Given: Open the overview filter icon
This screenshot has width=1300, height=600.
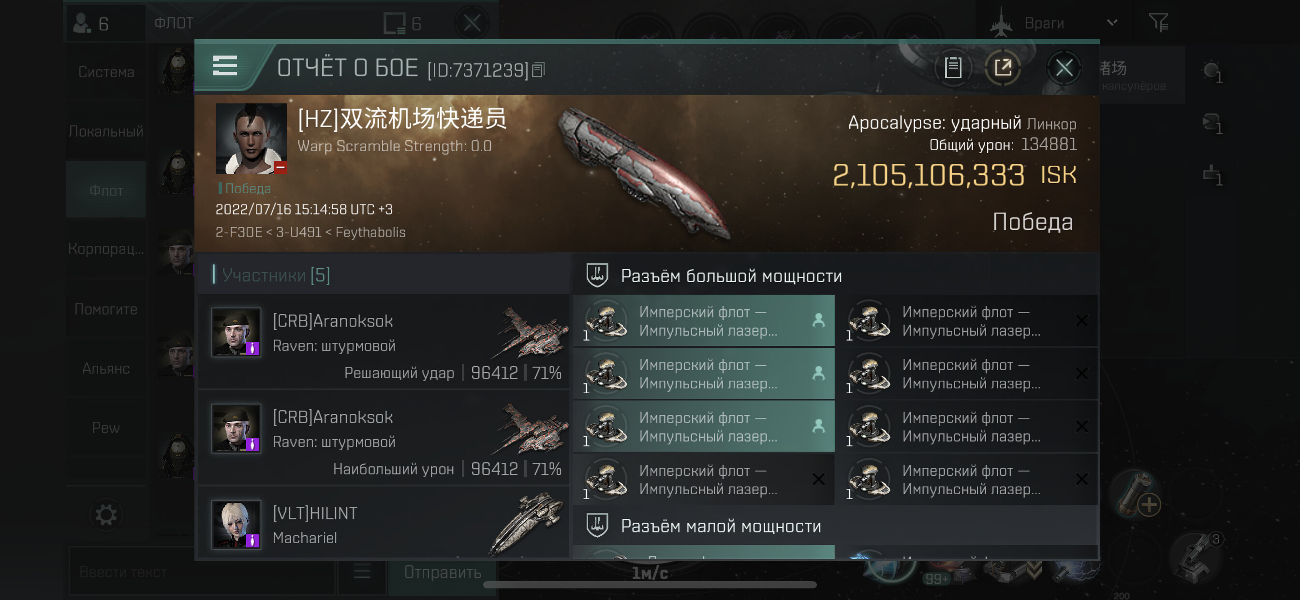Looking at the screenshot, I should (1159, 23).
